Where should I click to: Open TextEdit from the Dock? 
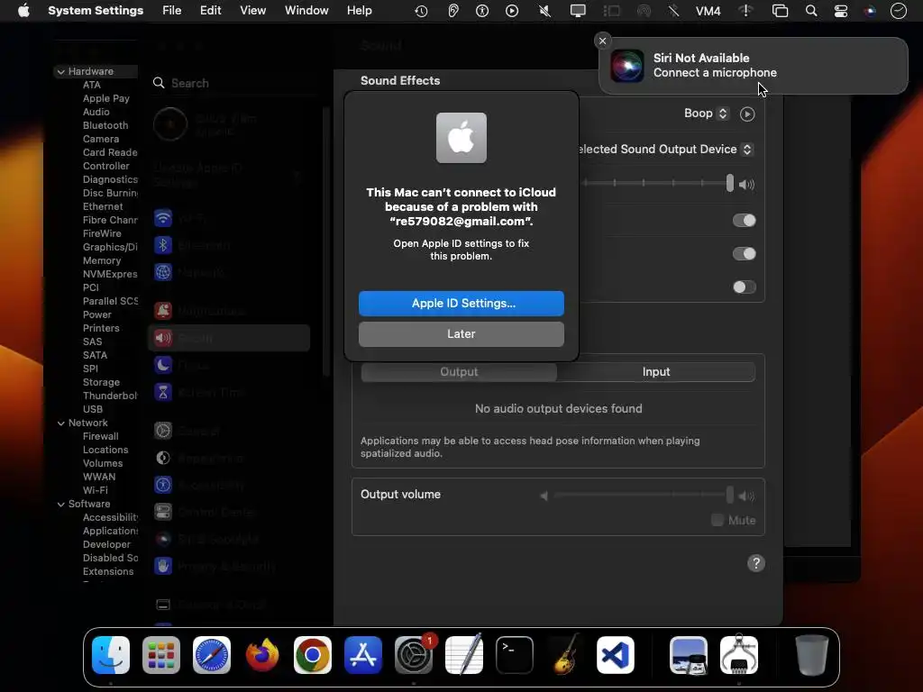pyautogui.click(x=464, y=655)
